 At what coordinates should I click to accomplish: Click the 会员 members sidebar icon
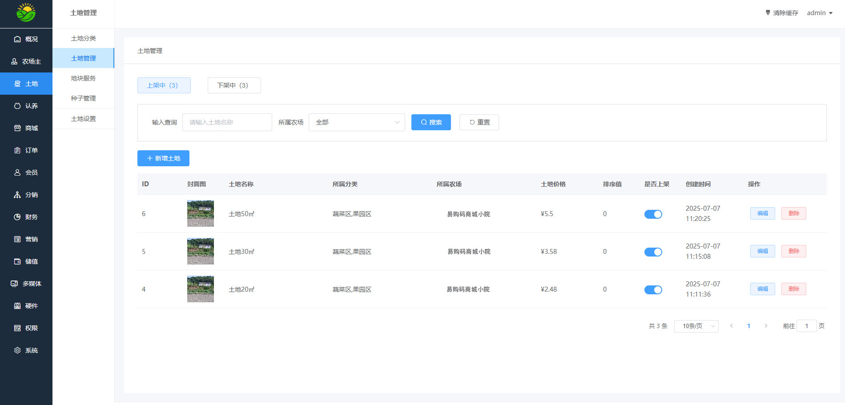pos(17,172)
